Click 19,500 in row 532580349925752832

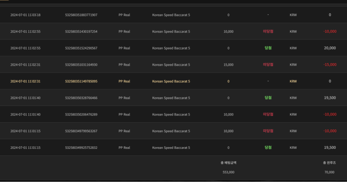click(x=330, y=148)
